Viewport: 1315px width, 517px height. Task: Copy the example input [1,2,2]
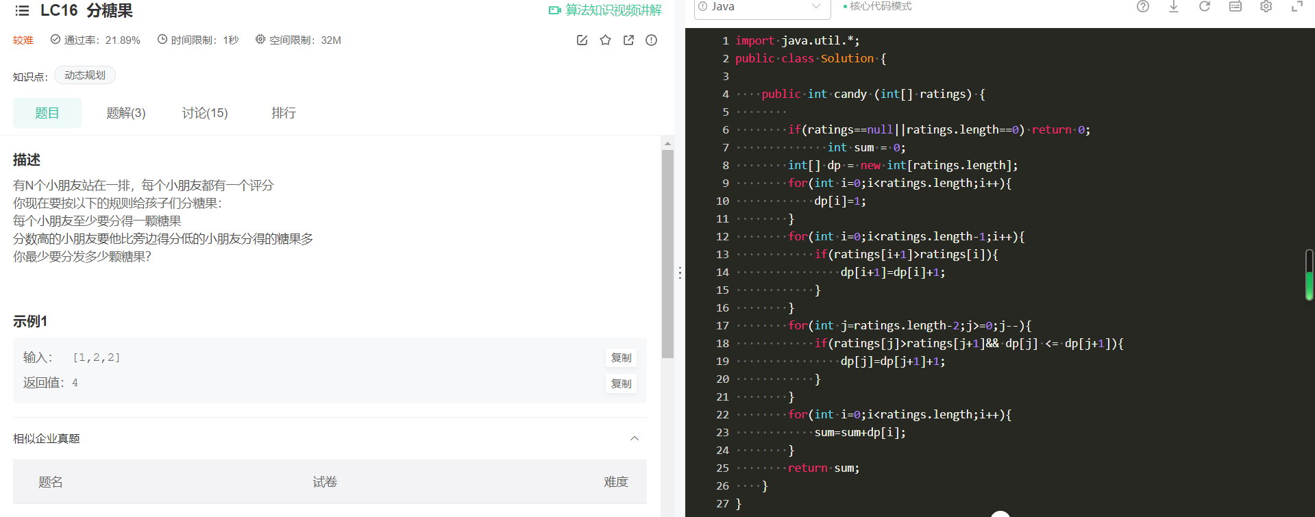pos(622,357)
